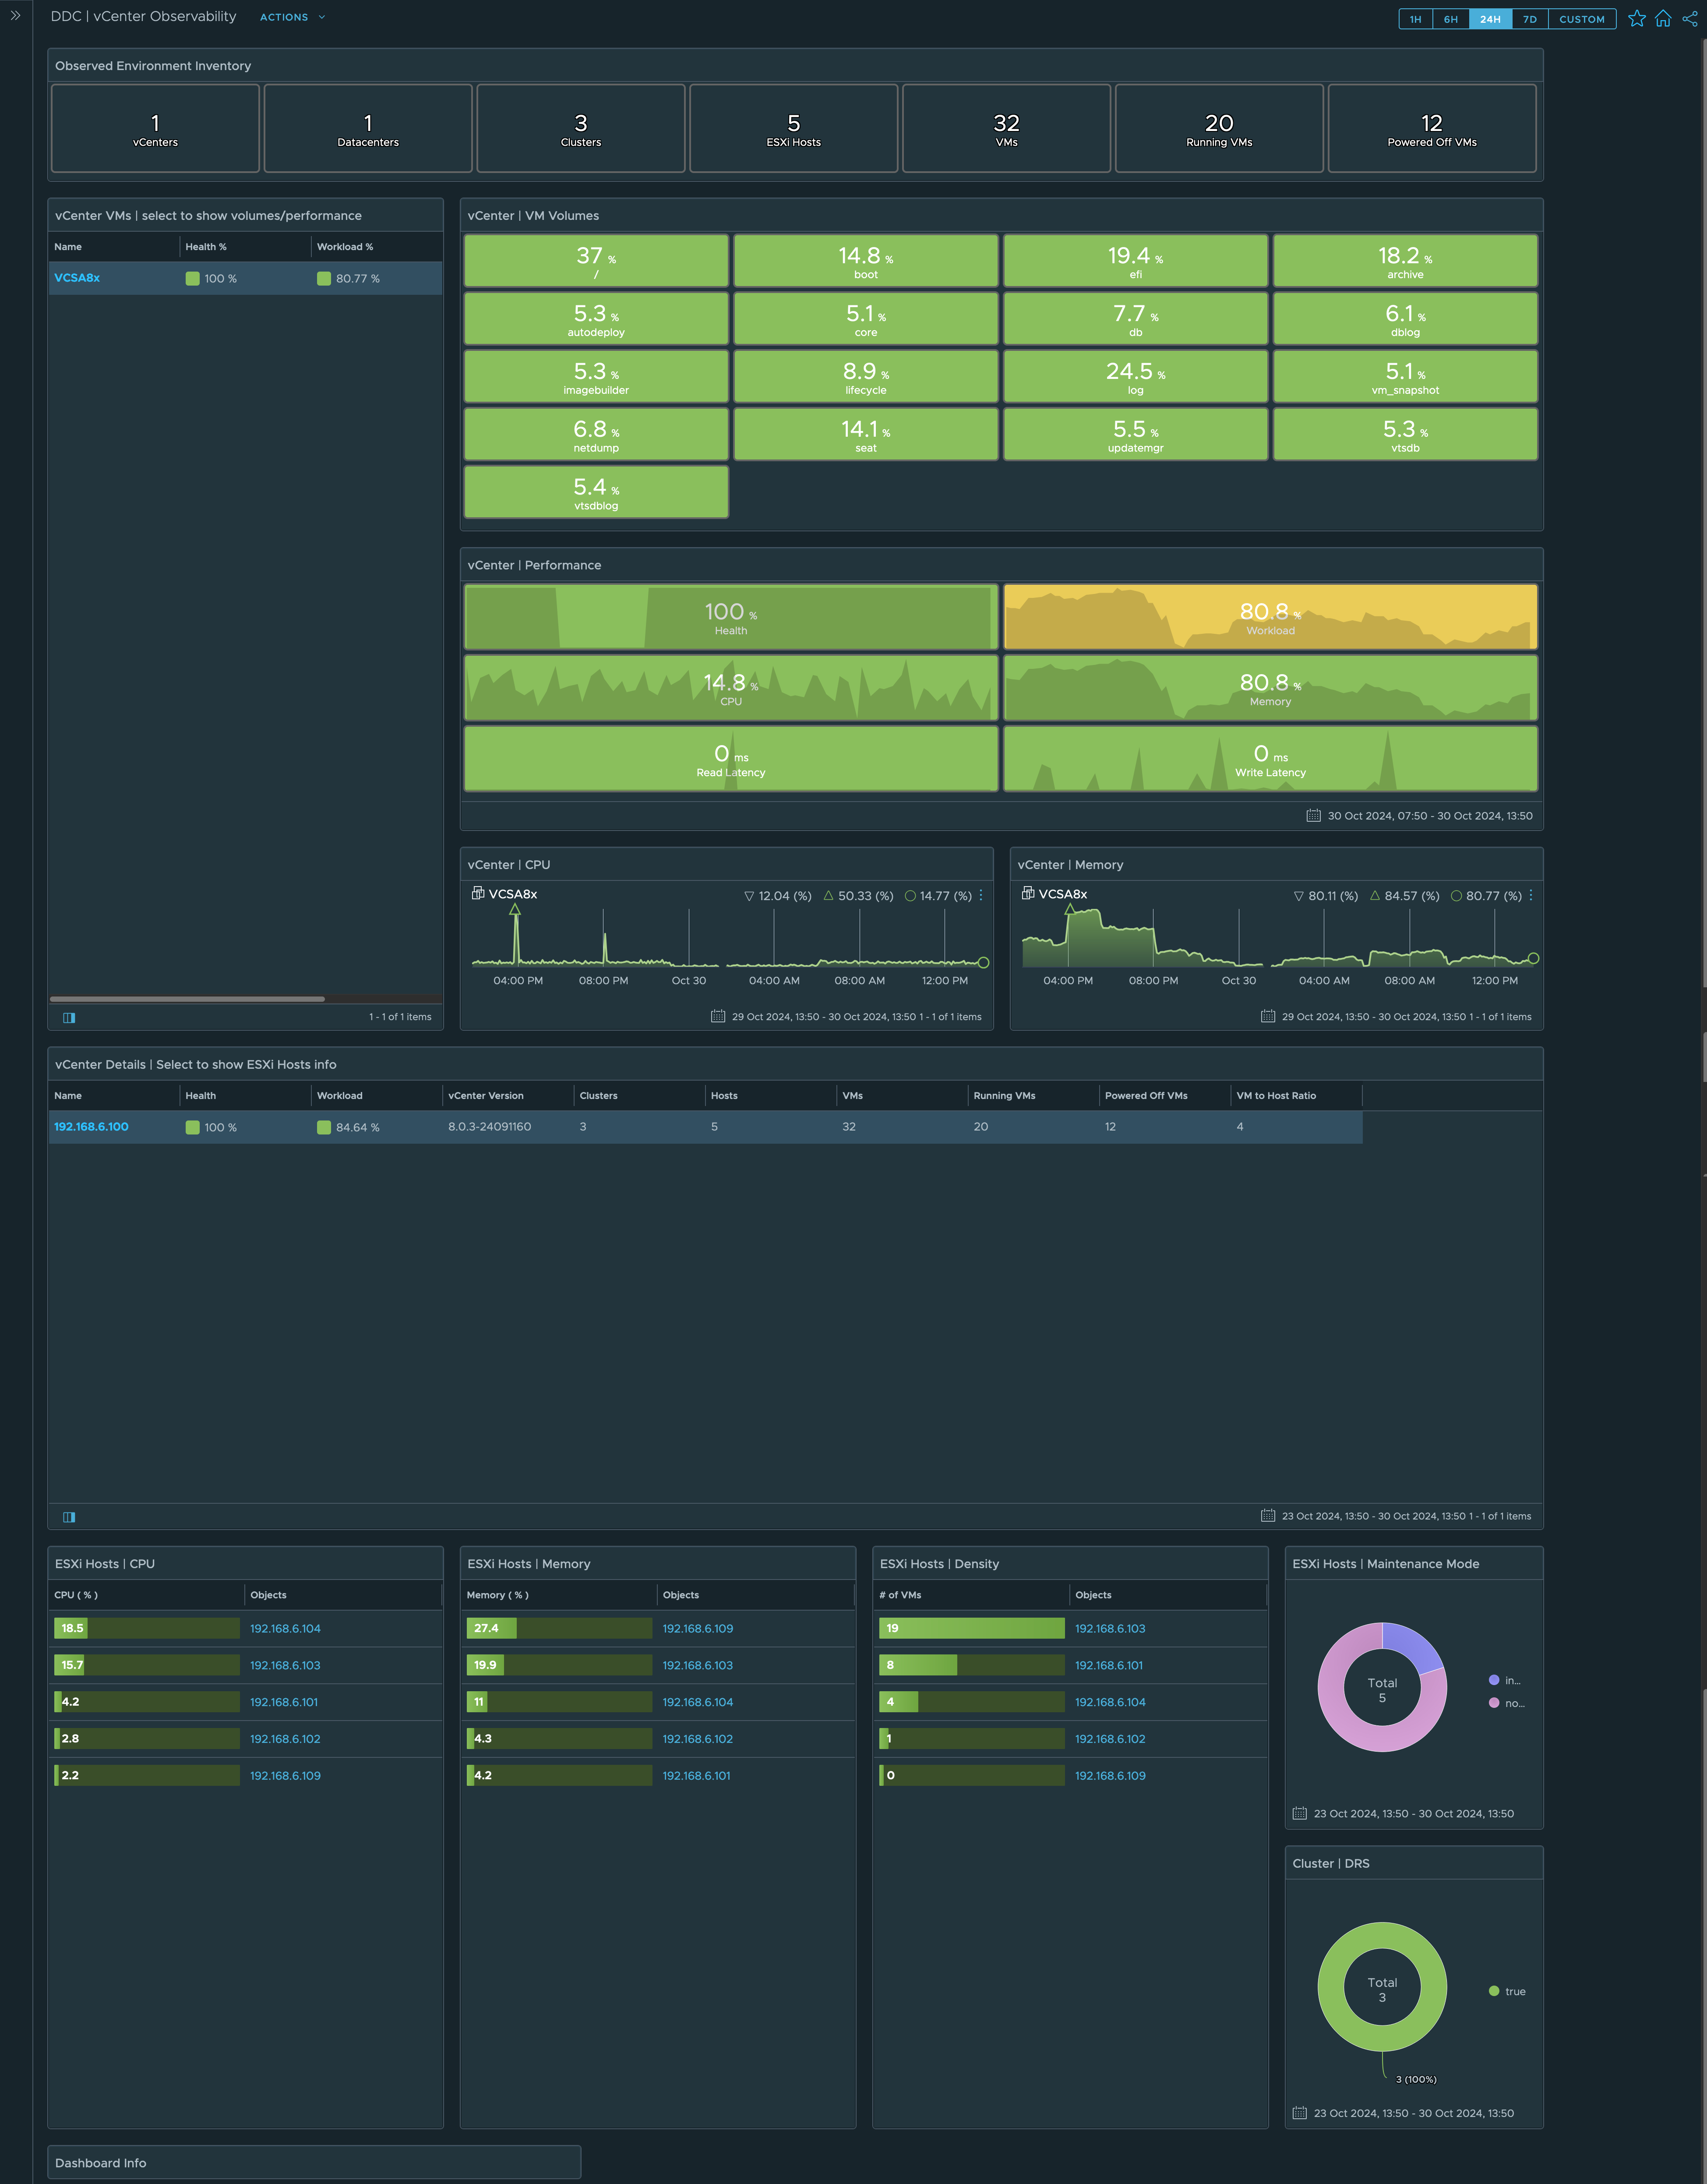The height and width of the screenshot is (2184, 1707).
Task: Select the 7D time range
Action: [1529, 19]
